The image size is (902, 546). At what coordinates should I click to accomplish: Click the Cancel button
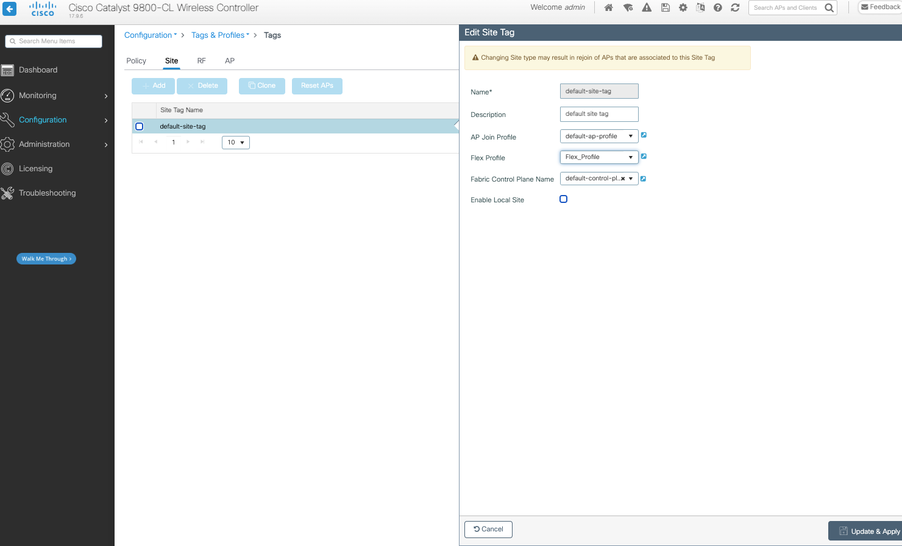tap(488, 530)
